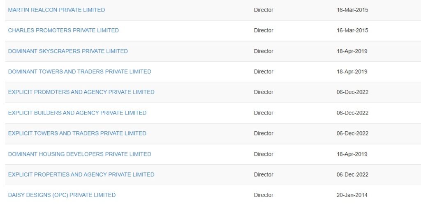Open MARTIN REALCON PRIVATE LIMITED link
The width and height of the screenshot is (421, 213).
tap(56, 10)
